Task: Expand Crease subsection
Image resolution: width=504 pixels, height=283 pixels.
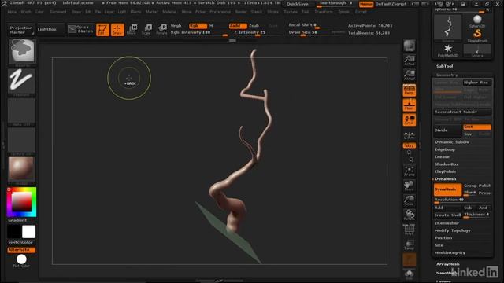Action: (x=442, y=157)
